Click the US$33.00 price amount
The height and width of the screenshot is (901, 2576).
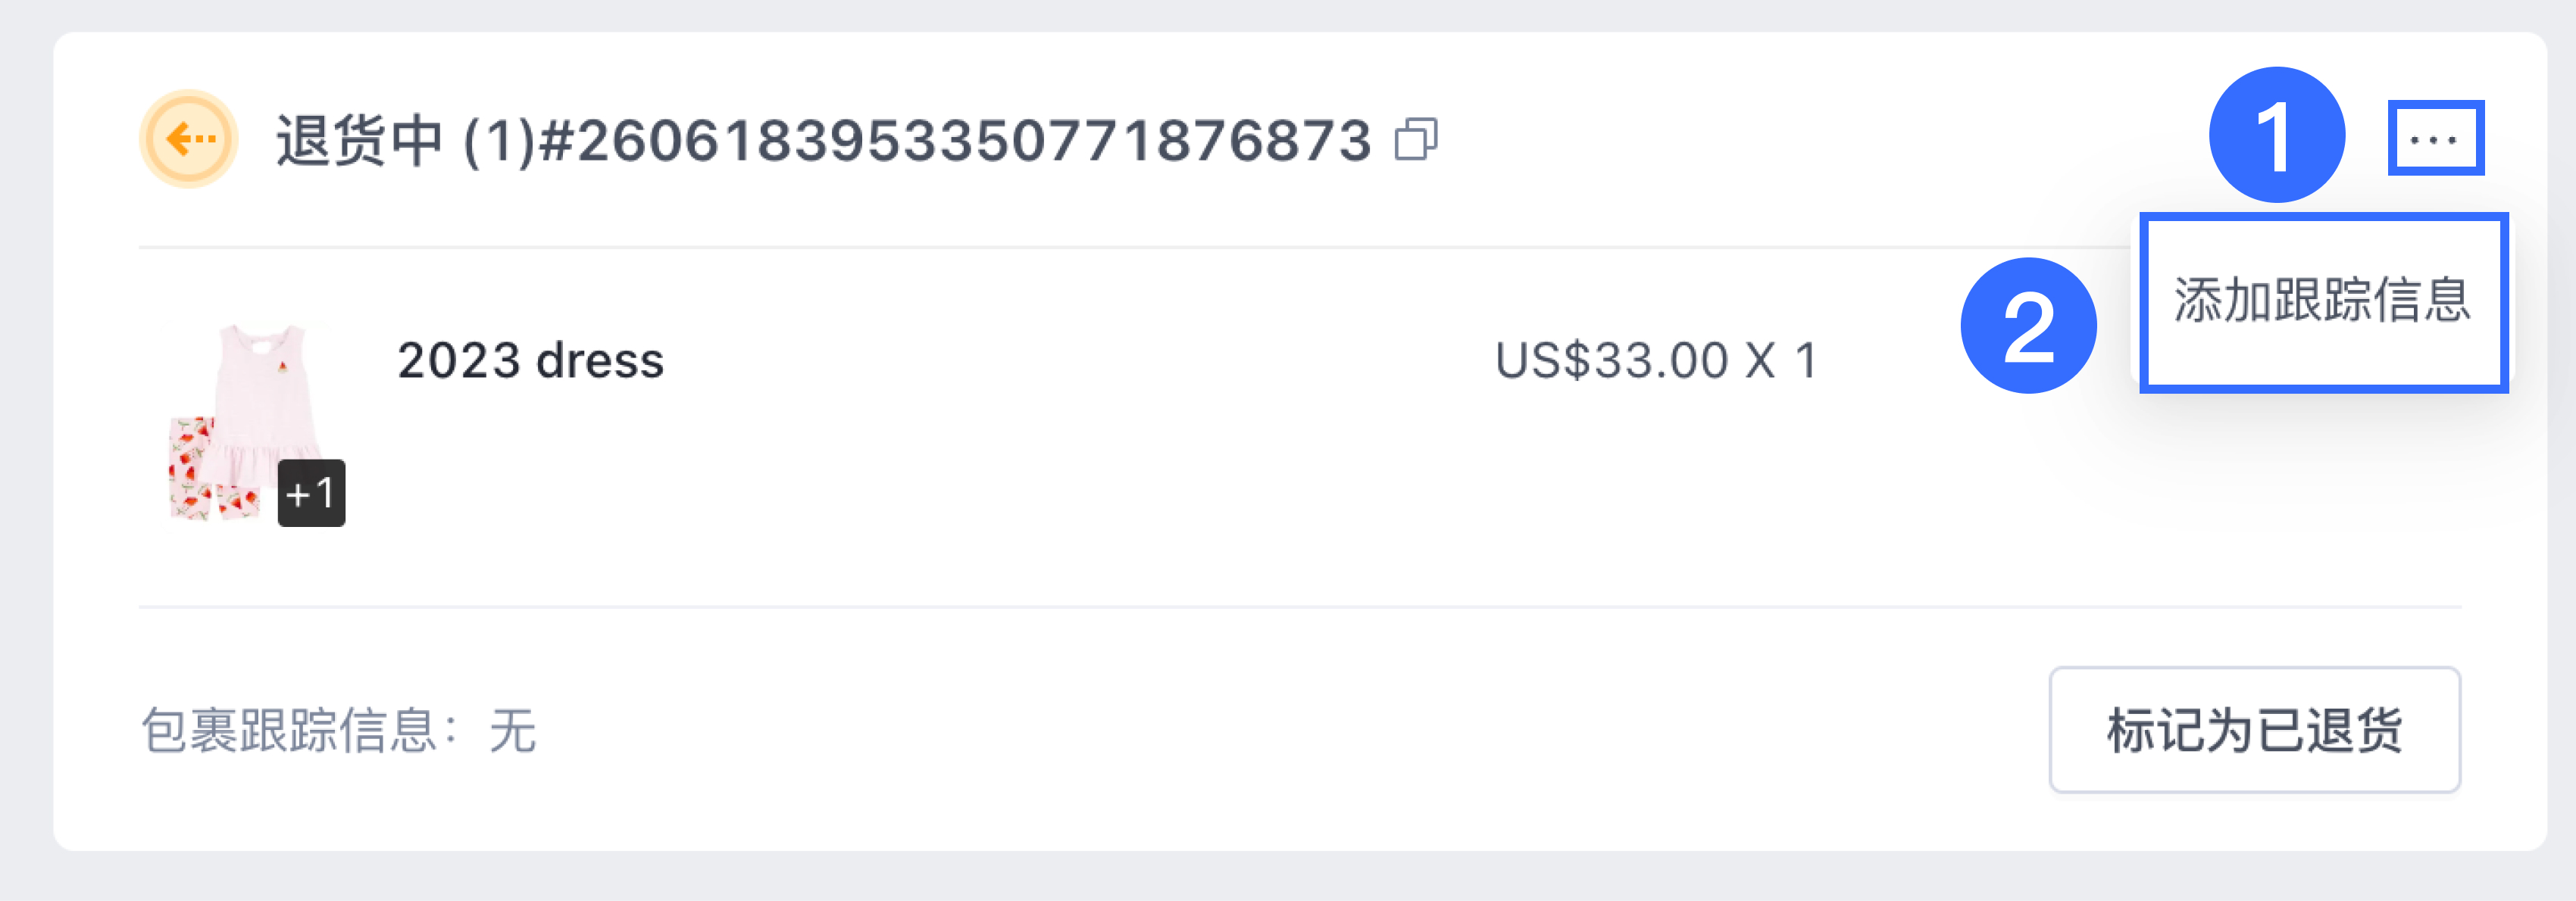coord(1611,360)
